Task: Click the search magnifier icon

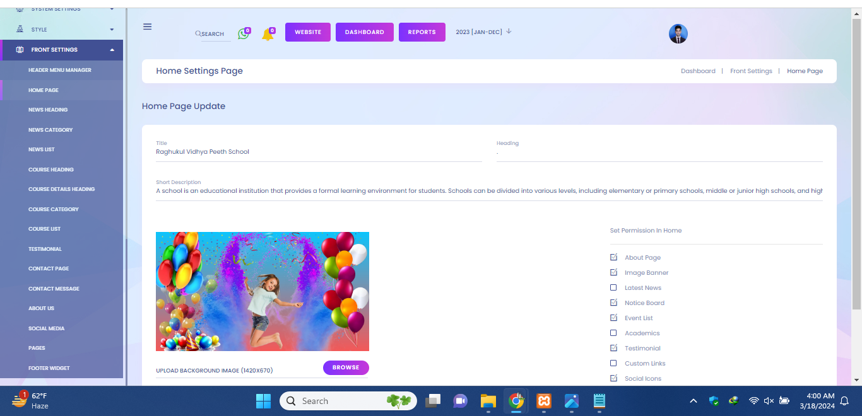Action: click(198, 34)
